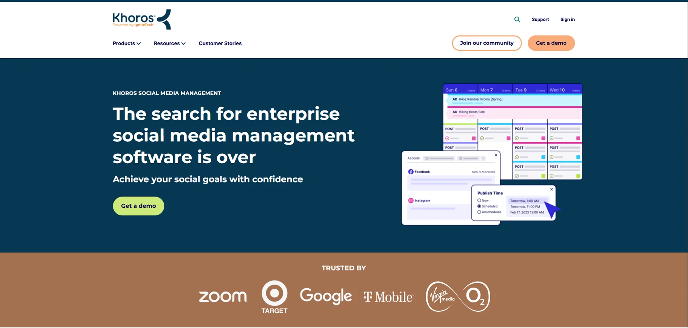
Task: Close the Publish Time popup
Action: pyautogui.click(x=552, y=189)
